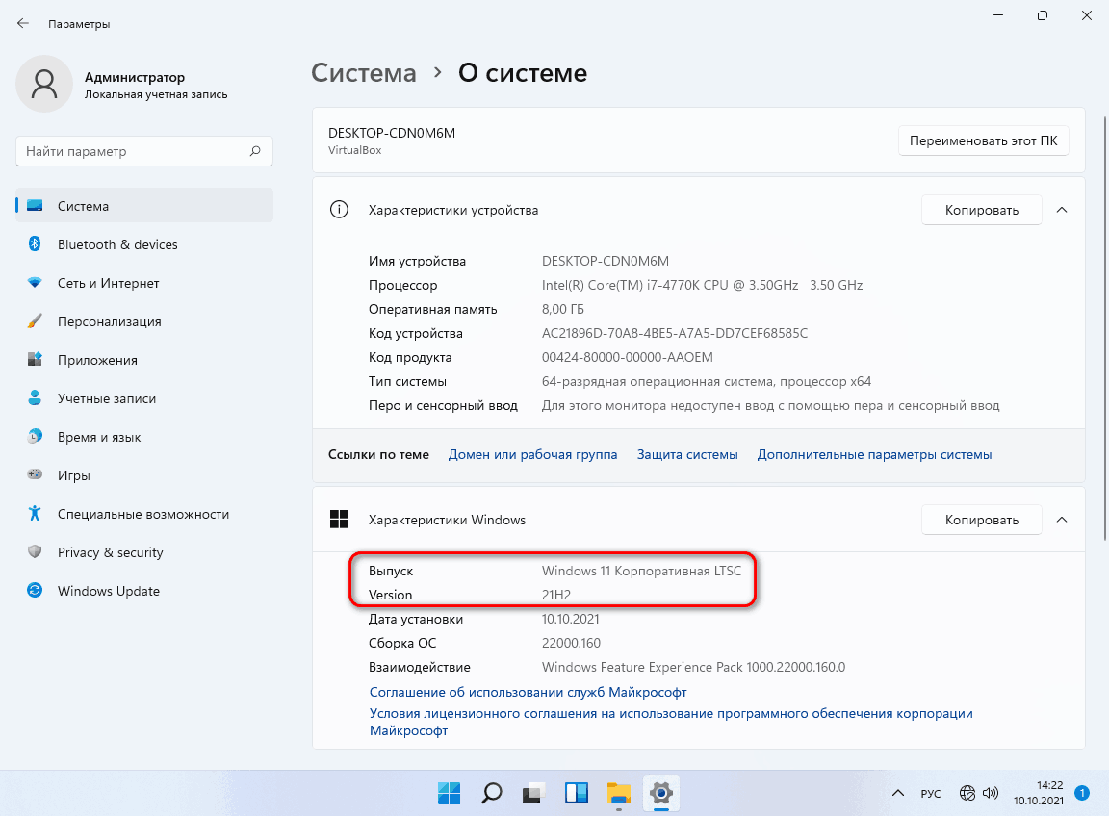The height and width of the screenshot is (816, 1109).
Task: Open Приложения settings page
Action: pyautogui.click(x=97, y=360)
